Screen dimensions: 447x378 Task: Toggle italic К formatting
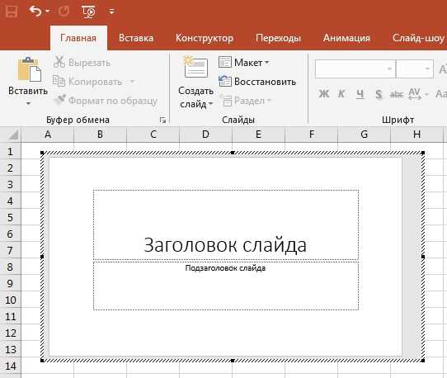pos(341,93)
